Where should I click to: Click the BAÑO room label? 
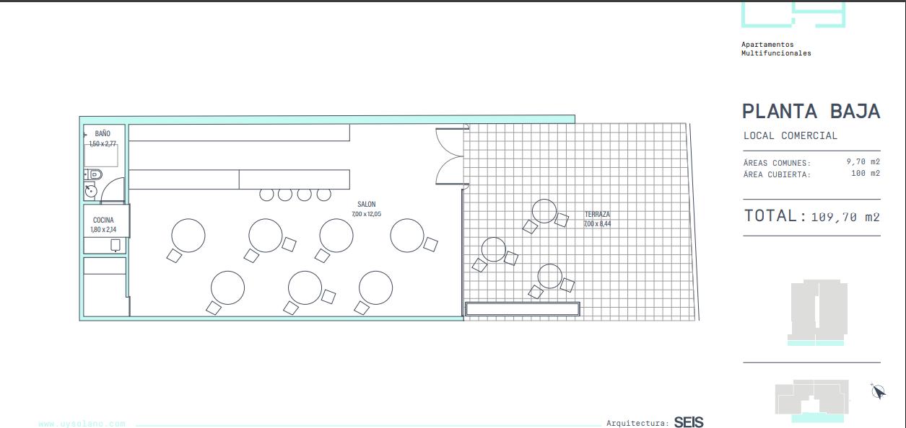(103, 134)
